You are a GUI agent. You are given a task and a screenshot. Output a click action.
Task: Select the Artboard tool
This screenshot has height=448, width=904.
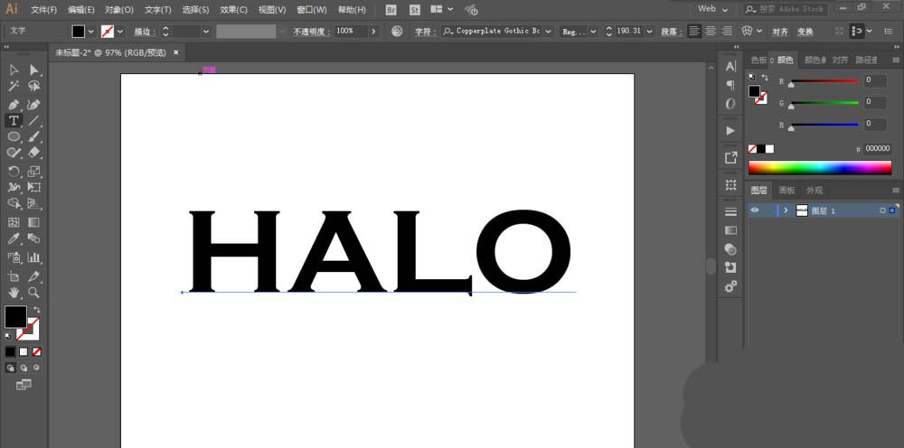[14, 276]
